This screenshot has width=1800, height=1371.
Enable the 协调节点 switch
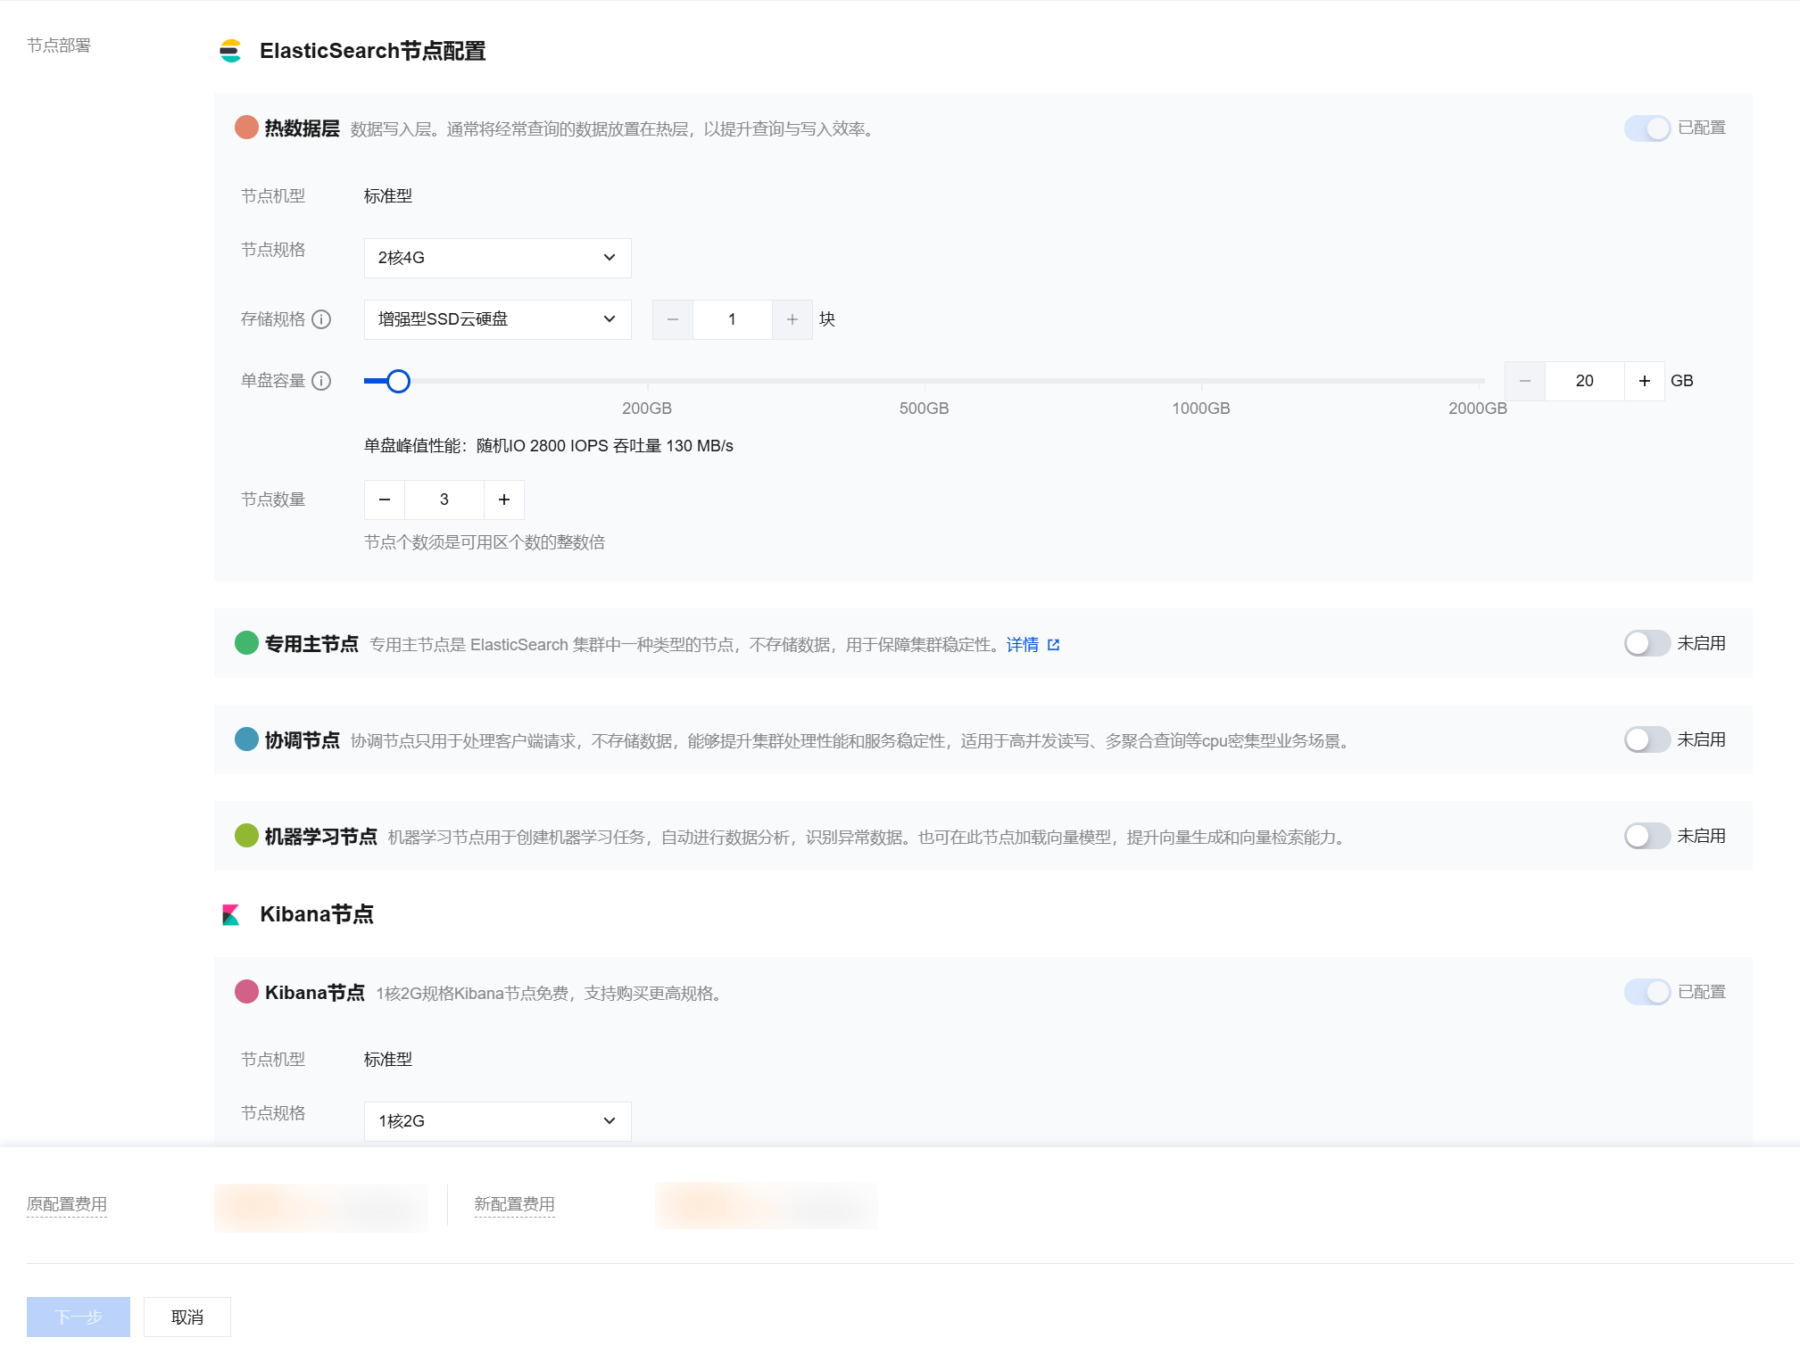(x=1647, y=739)
